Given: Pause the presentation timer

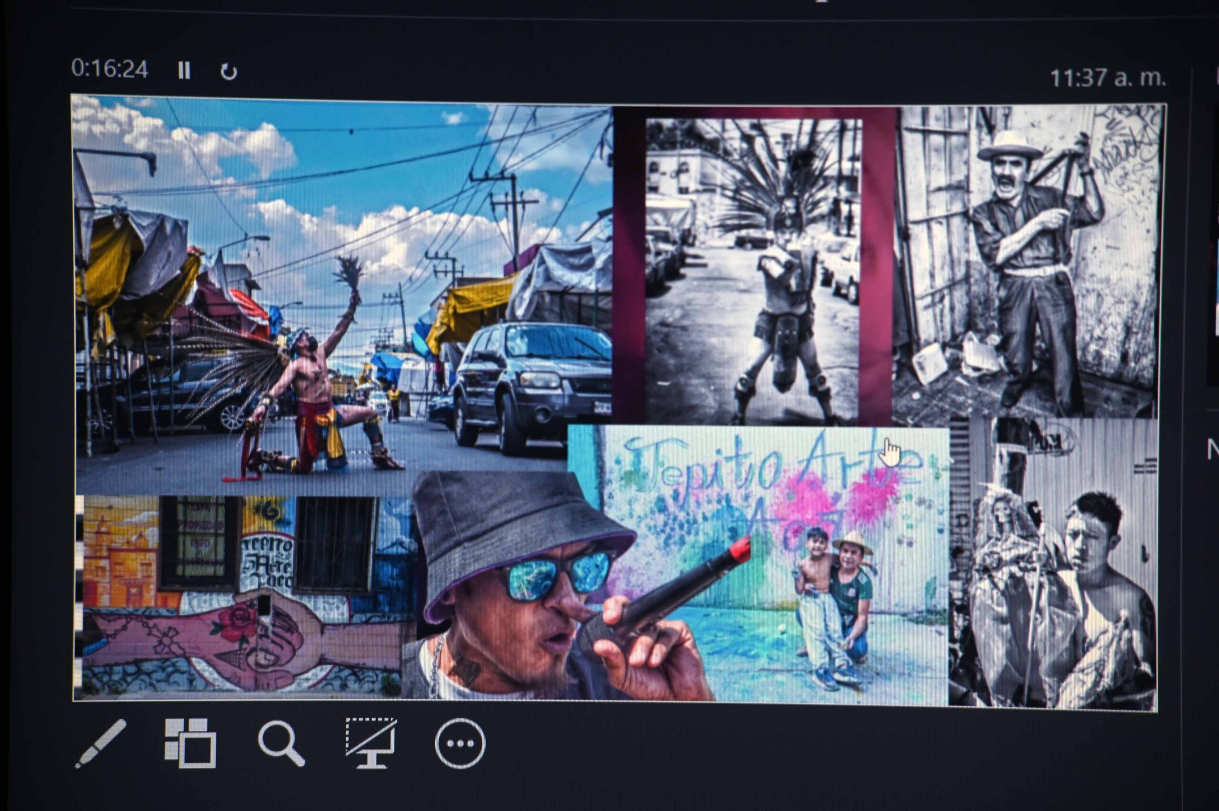Looking at the screenshot, I should coord(184,70).
